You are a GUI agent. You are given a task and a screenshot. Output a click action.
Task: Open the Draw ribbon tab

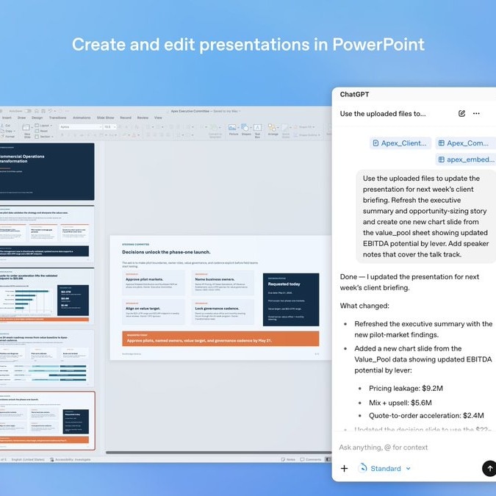(22, 118)
